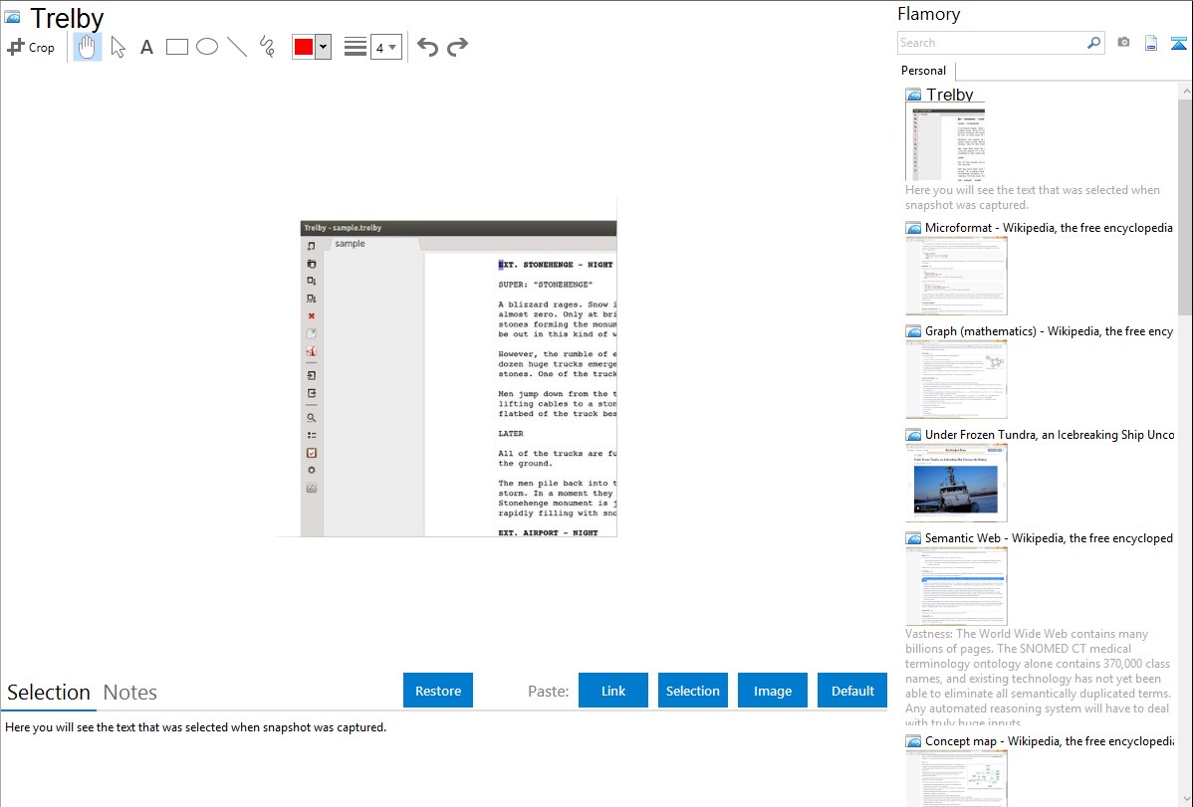Viewport: 1193px width, 807px height.
Task: Click the red color swatch
Action: point(304,47)
